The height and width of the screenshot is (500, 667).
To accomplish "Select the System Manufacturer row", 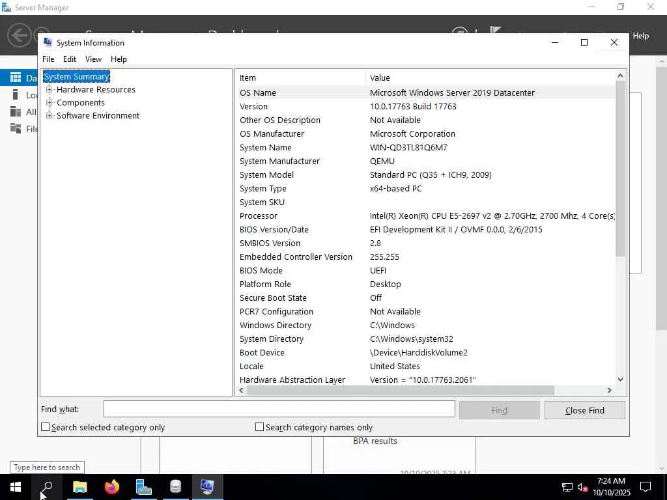I will coord(426,161).
